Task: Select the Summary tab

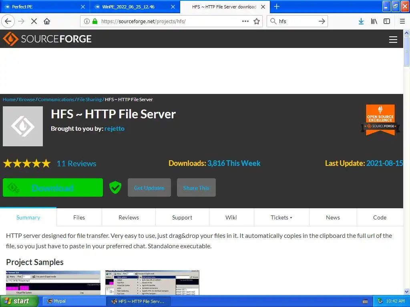Action: 28,217
